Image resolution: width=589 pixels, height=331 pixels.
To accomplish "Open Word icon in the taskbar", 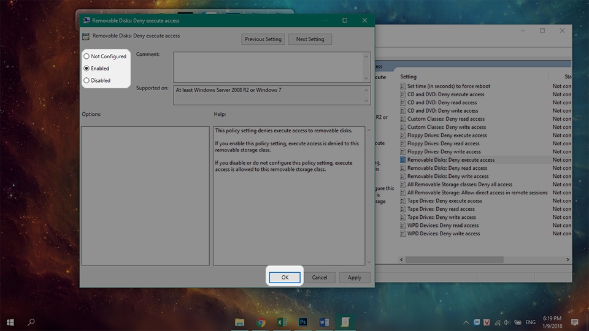I will pyautogui.click(x=324, y=322).
